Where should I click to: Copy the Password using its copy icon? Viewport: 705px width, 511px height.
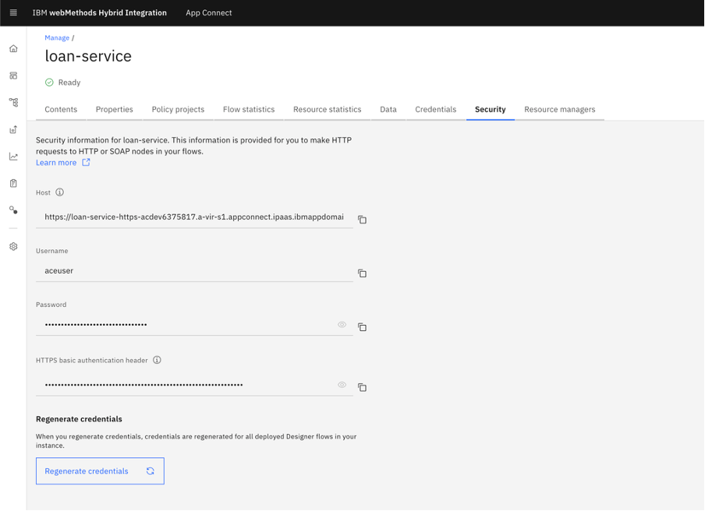pos(362,327)
